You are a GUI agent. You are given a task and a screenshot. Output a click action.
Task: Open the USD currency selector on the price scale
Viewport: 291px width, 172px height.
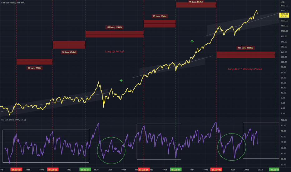tap(283, 2)
